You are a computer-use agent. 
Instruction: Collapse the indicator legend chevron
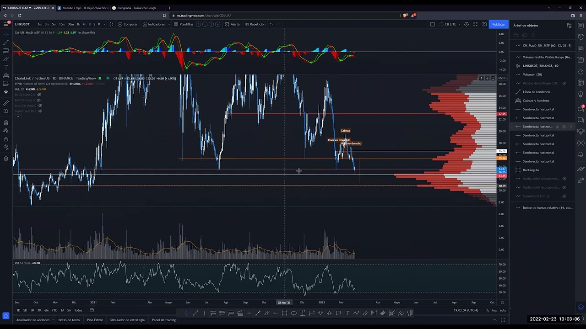pos(18,117)
